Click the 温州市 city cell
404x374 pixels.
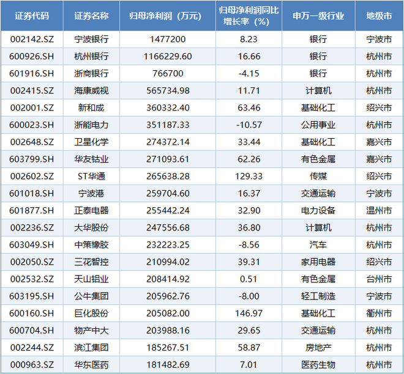(379, 210)
